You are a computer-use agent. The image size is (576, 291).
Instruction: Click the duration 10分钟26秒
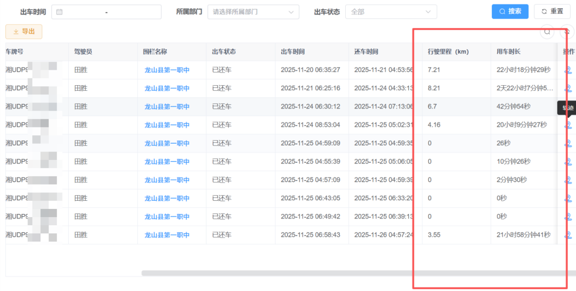[513, 161]
